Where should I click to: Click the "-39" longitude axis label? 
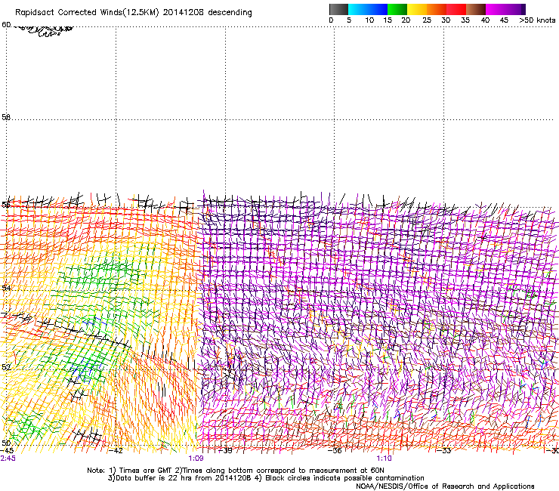click(225, 451)
